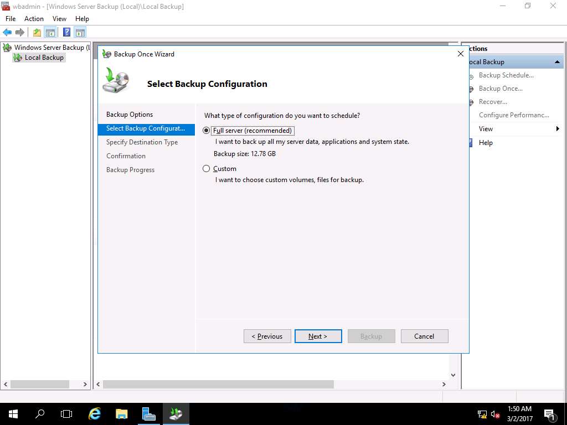567x425 pixels.
Task: Open the Help menu in menu bar
Action: pyautogui.click(x=82, y=19)
